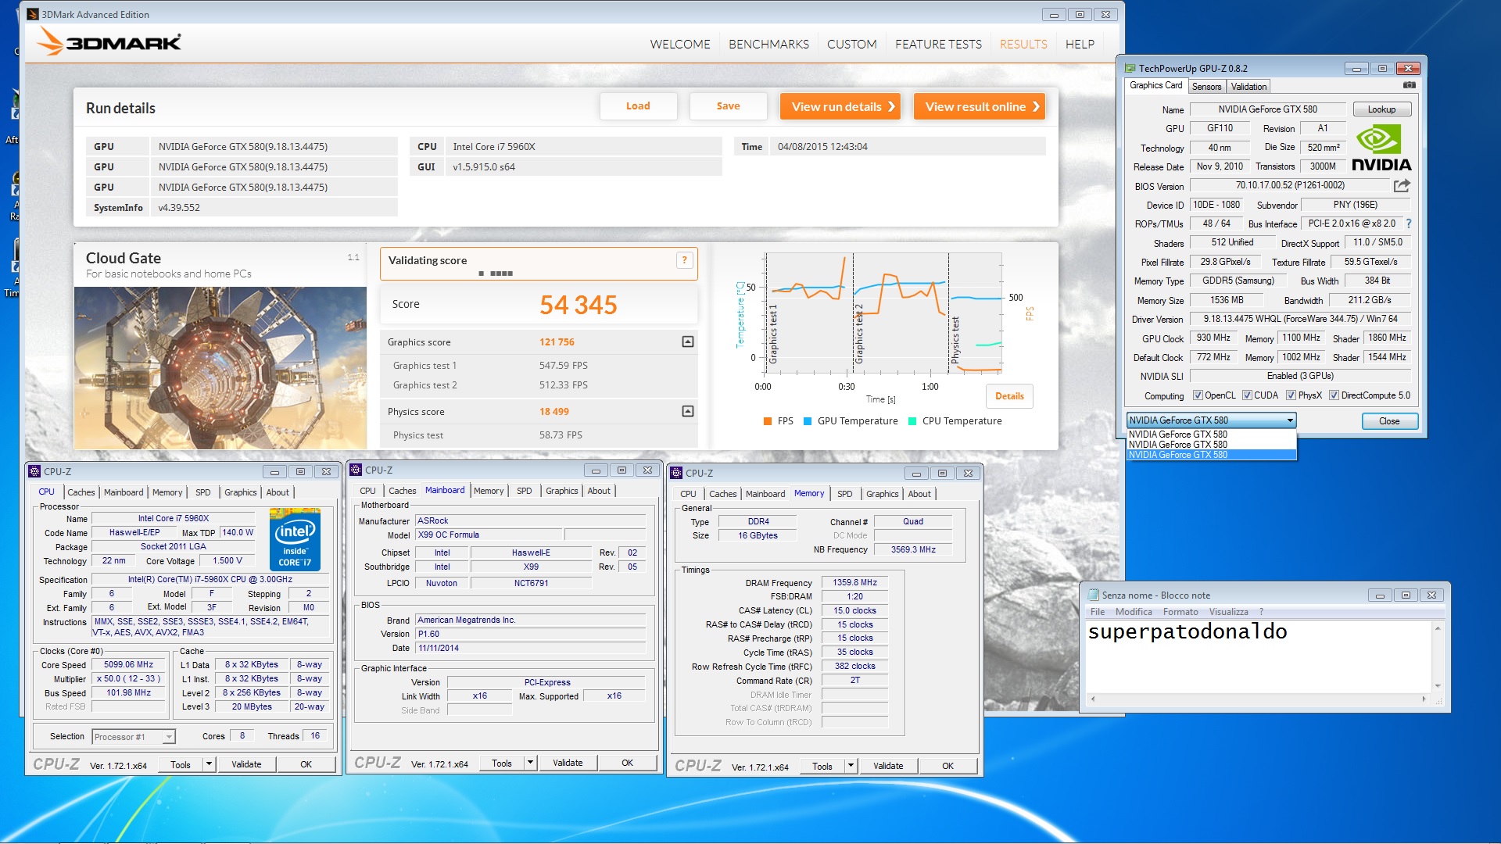Viewport: 1501px width, 844px height.
Task: Click the chart Details button
Action: (1009, 396)
